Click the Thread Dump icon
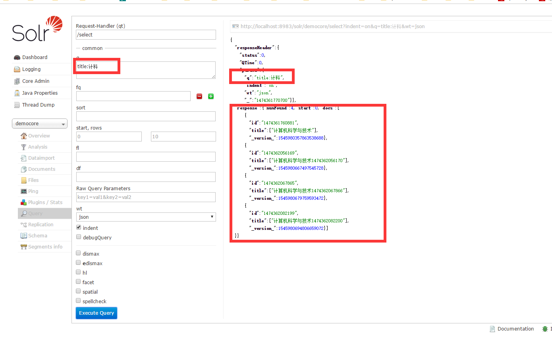This screenshot has height=344, width=552. tap(17, 105)
